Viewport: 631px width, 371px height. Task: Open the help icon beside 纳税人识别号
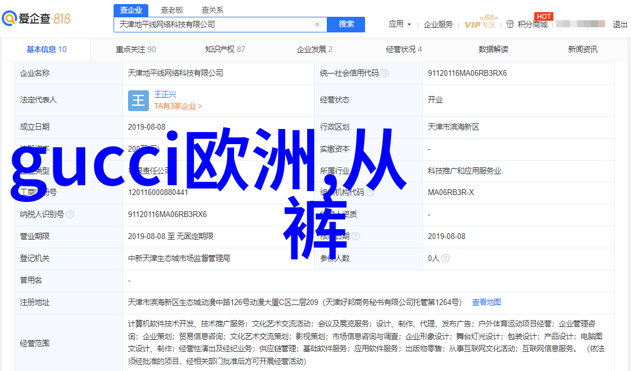click(x=70, y=214)
